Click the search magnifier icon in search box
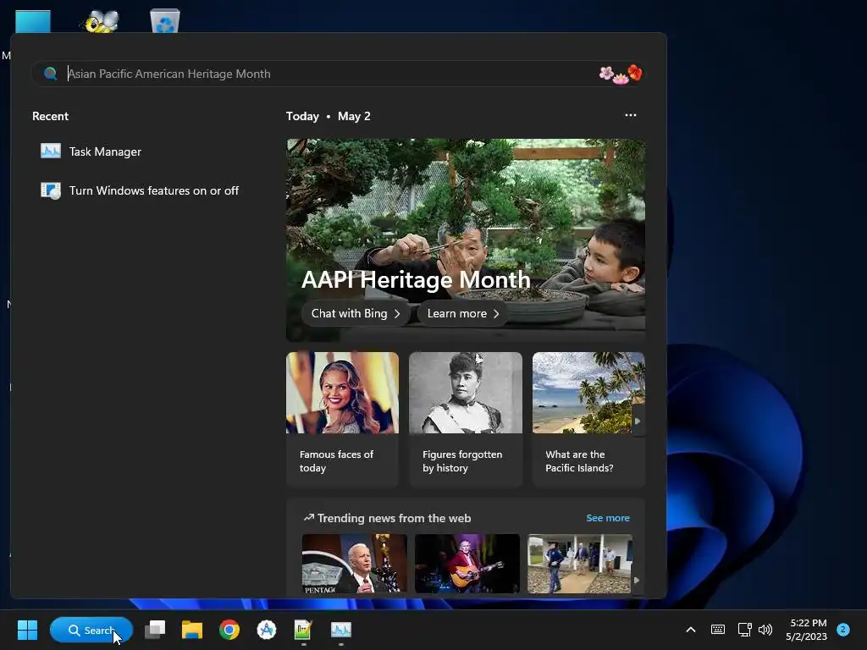The image size is (867, 650). 50,74
